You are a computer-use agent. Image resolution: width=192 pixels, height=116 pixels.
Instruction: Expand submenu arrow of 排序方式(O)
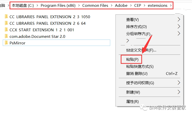179,26
